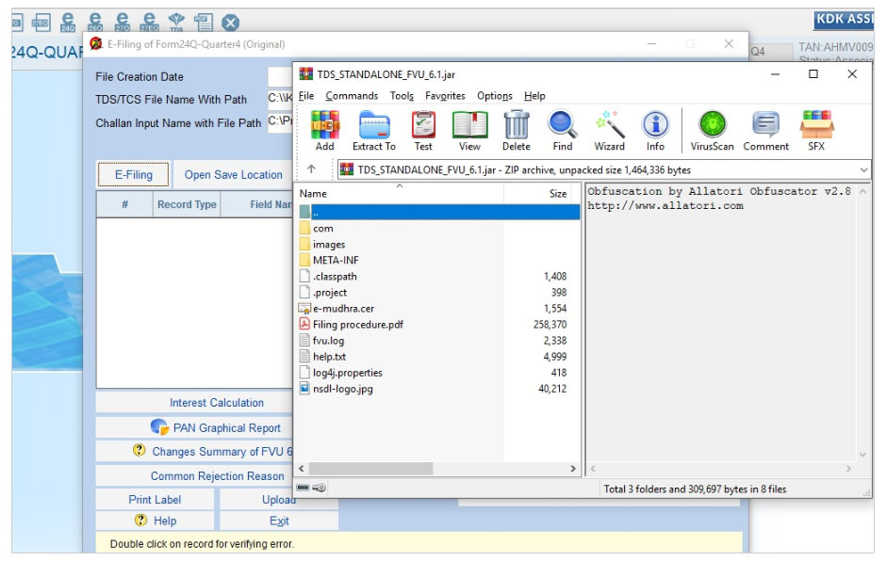Click the Delete trash can icon

point(516,131)
